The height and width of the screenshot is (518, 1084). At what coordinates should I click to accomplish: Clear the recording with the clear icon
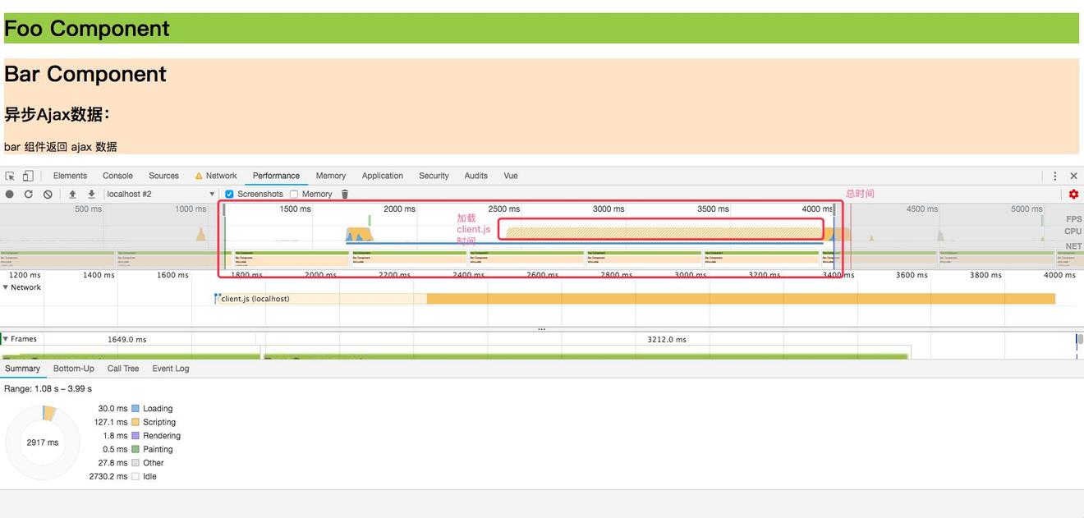pyautogui.click(x=47, y=194)
